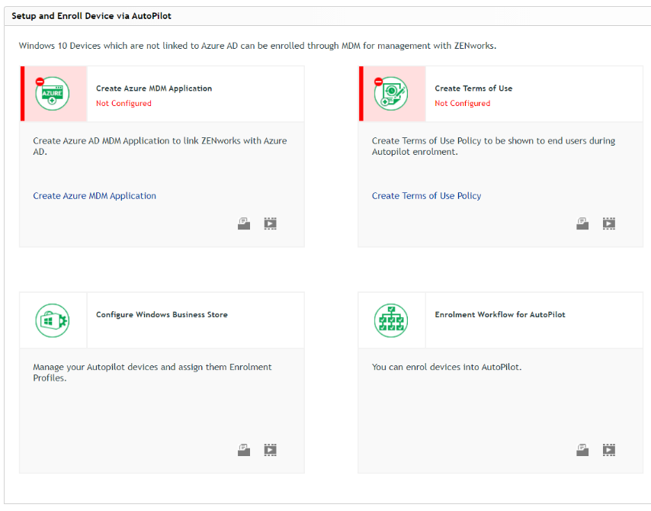
Task: Click the 'You can enrol devices into AutoPilot' text
Action: point(447,368)
